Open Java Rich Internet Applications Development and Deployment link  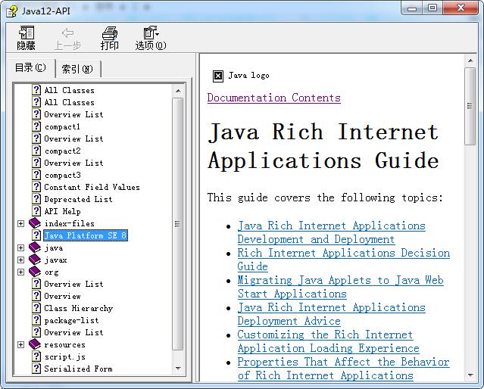(331, 232)
